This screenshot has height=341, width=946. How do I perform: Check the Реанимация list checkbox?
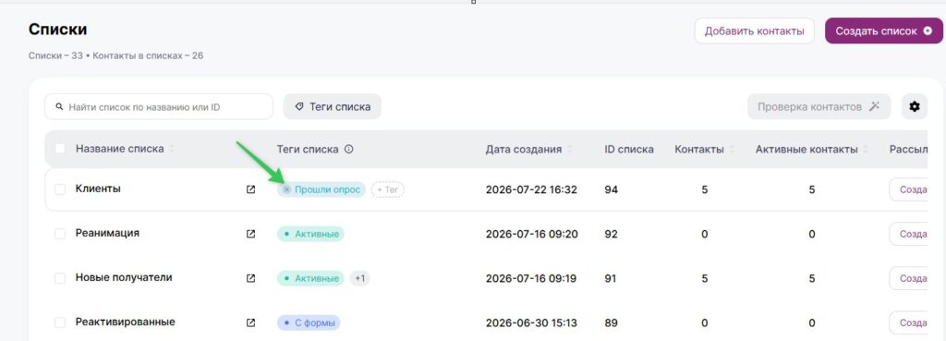click(x=60, y=234)
